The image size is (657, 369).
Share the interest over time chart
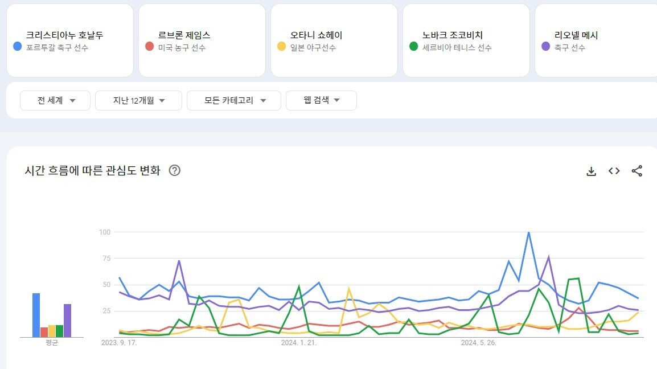click(637, 171)
